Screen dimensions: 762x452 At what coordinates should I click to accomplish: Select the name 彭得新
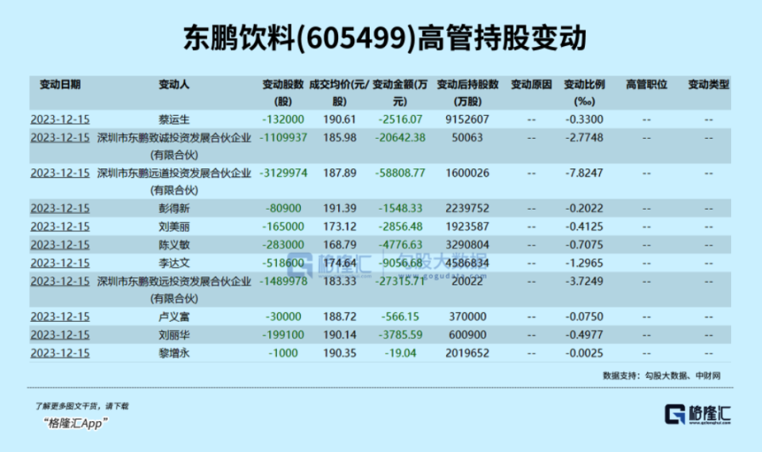(x=174, y=209)
